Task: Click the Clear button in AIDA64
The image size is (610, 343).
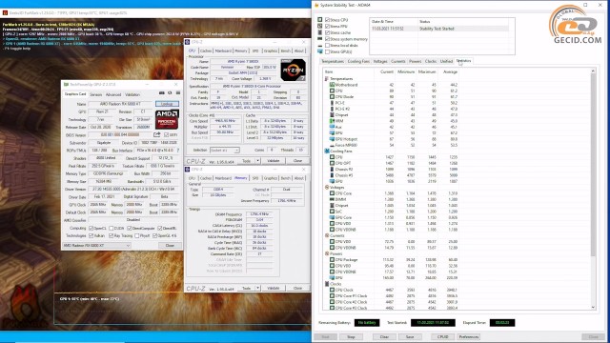Action: [384, 336]
